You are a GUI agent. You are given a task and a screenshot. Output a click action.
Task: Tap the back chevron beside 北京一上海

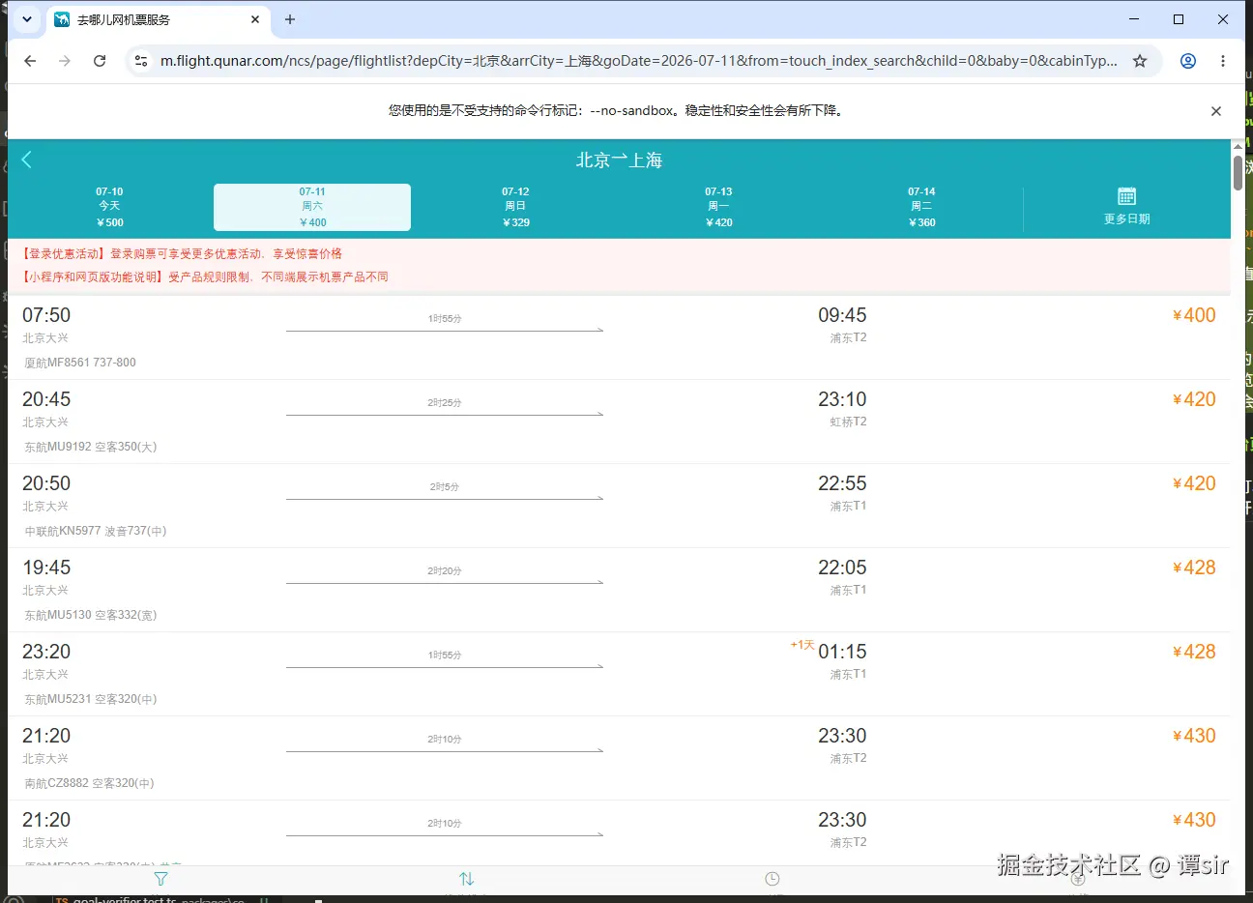27,160
